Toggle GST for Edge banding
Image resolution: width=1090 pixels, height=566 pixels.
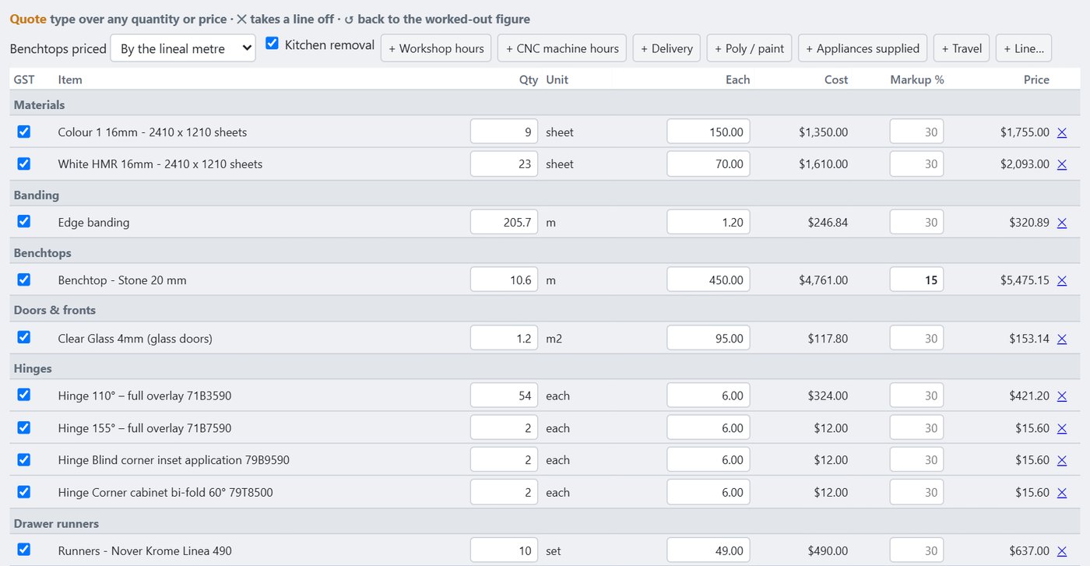tap(24, 221)
